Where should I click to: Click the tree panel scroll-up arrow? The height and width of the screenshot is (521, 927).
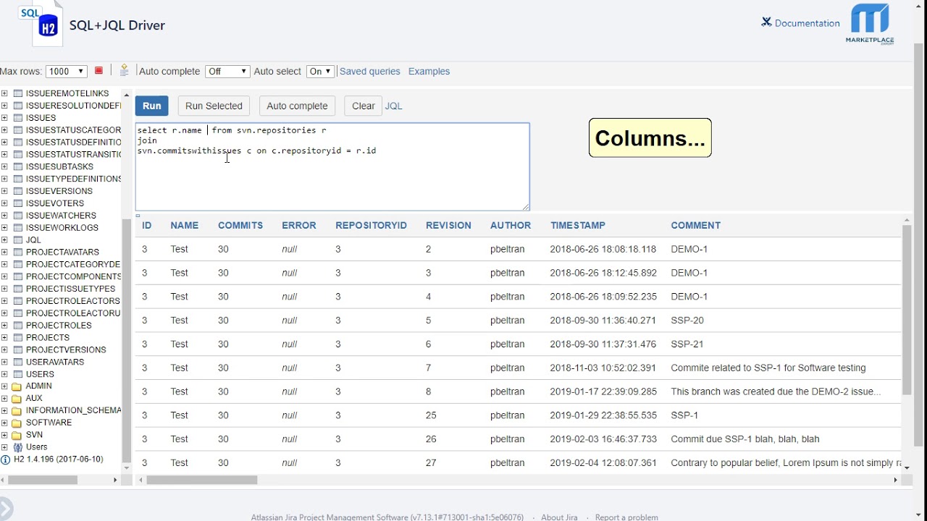pos(127,95)
